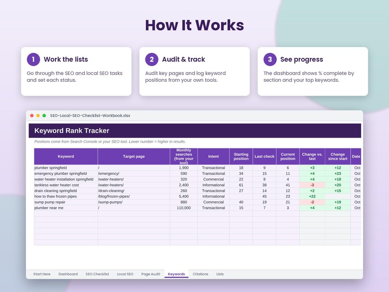Go to the Page Audit tab
389x292 pixels.
point(150,274)
